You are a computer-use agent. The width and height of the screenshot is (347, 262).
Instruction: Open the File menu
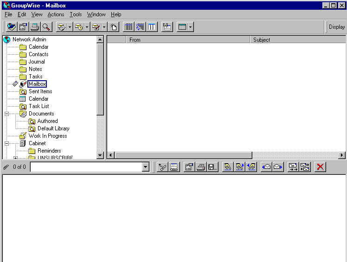pyautogui.click(x=8, y=14)
